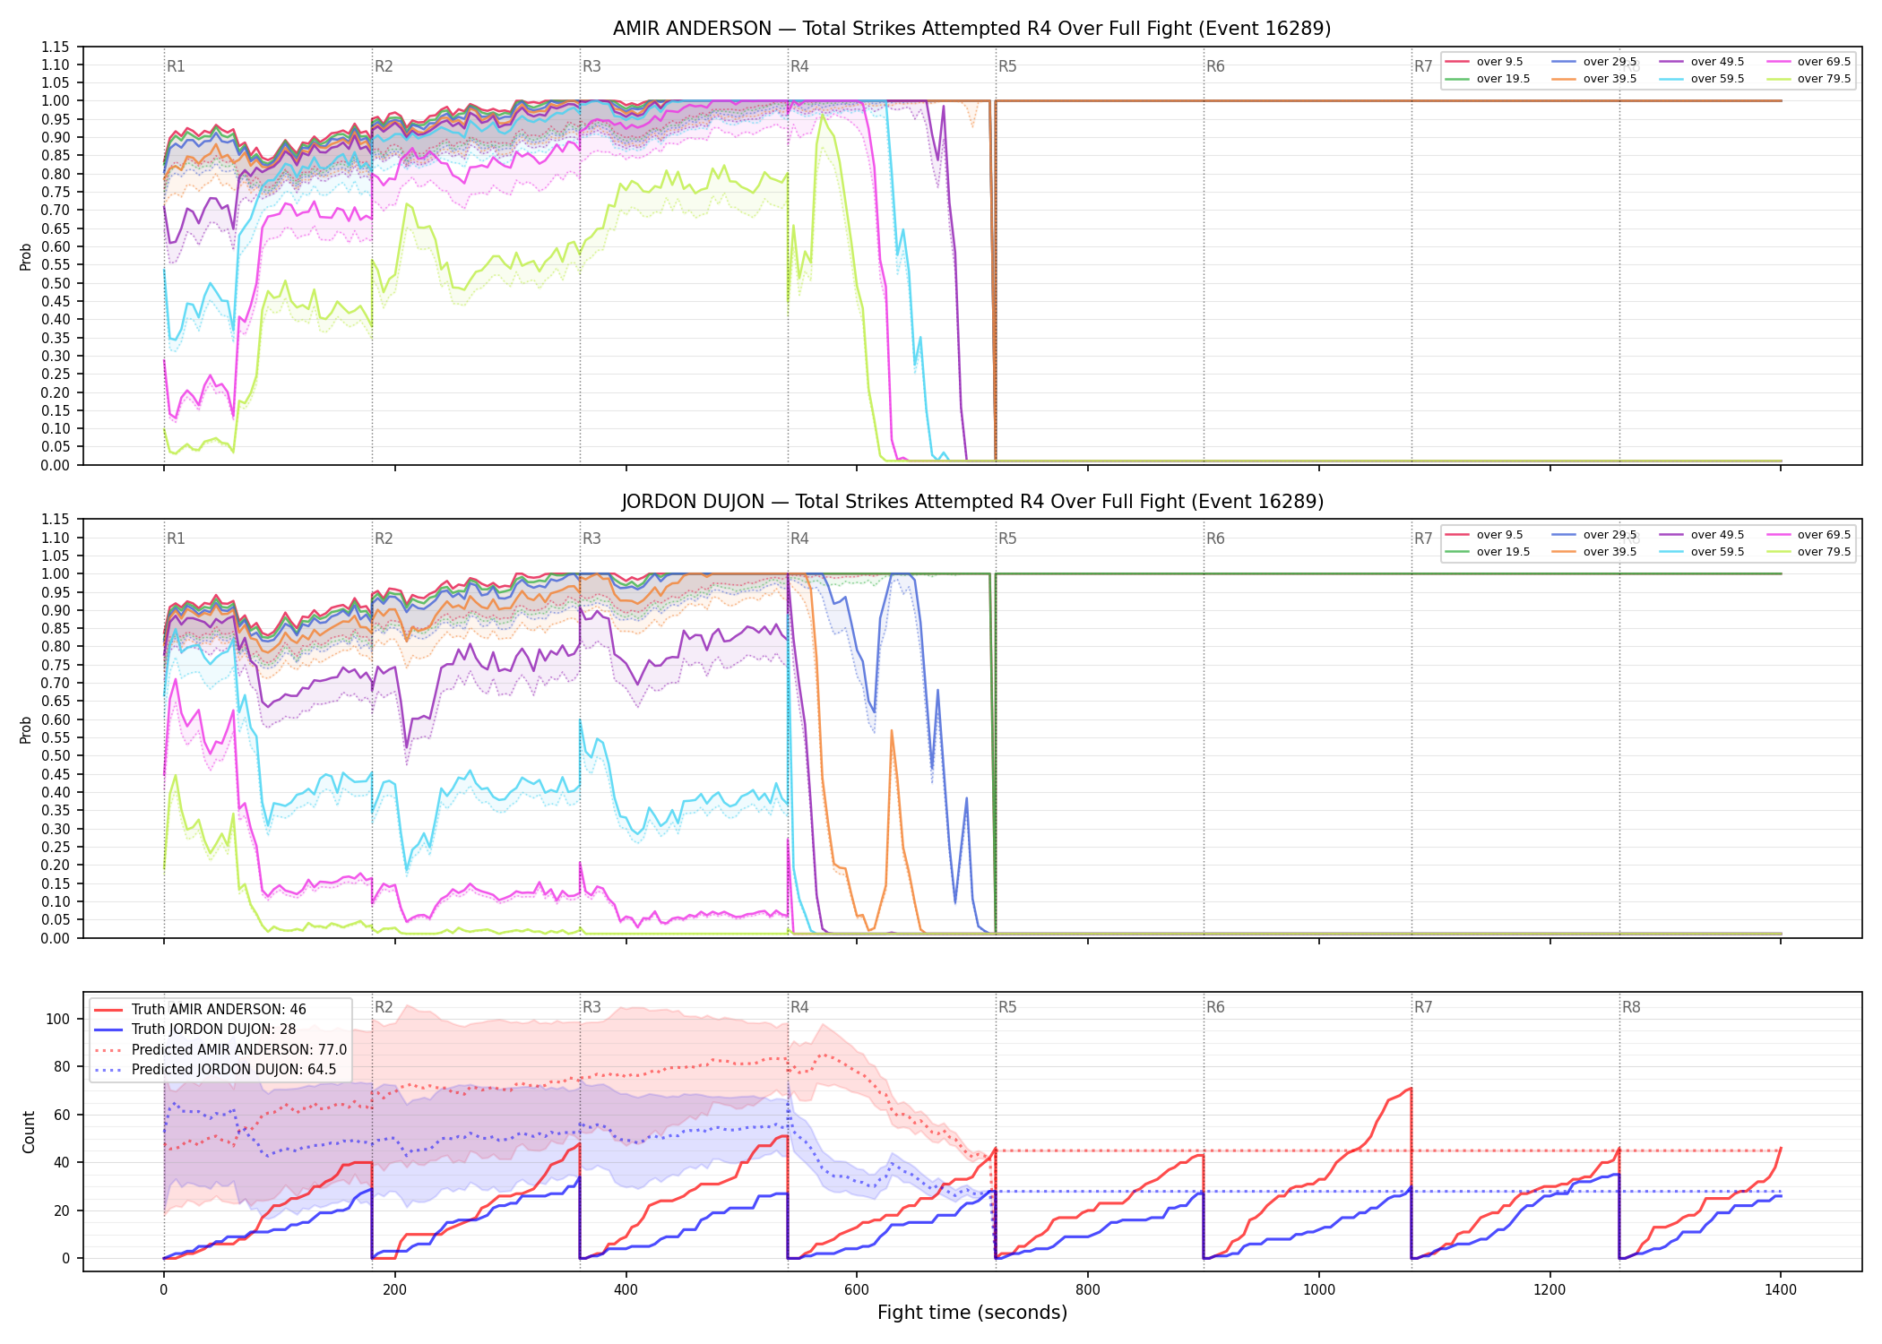Click the 'Prob' y-axis label of Amir Anderson chart
This screenshot has height=1344, width=1882.
(26, 256)
